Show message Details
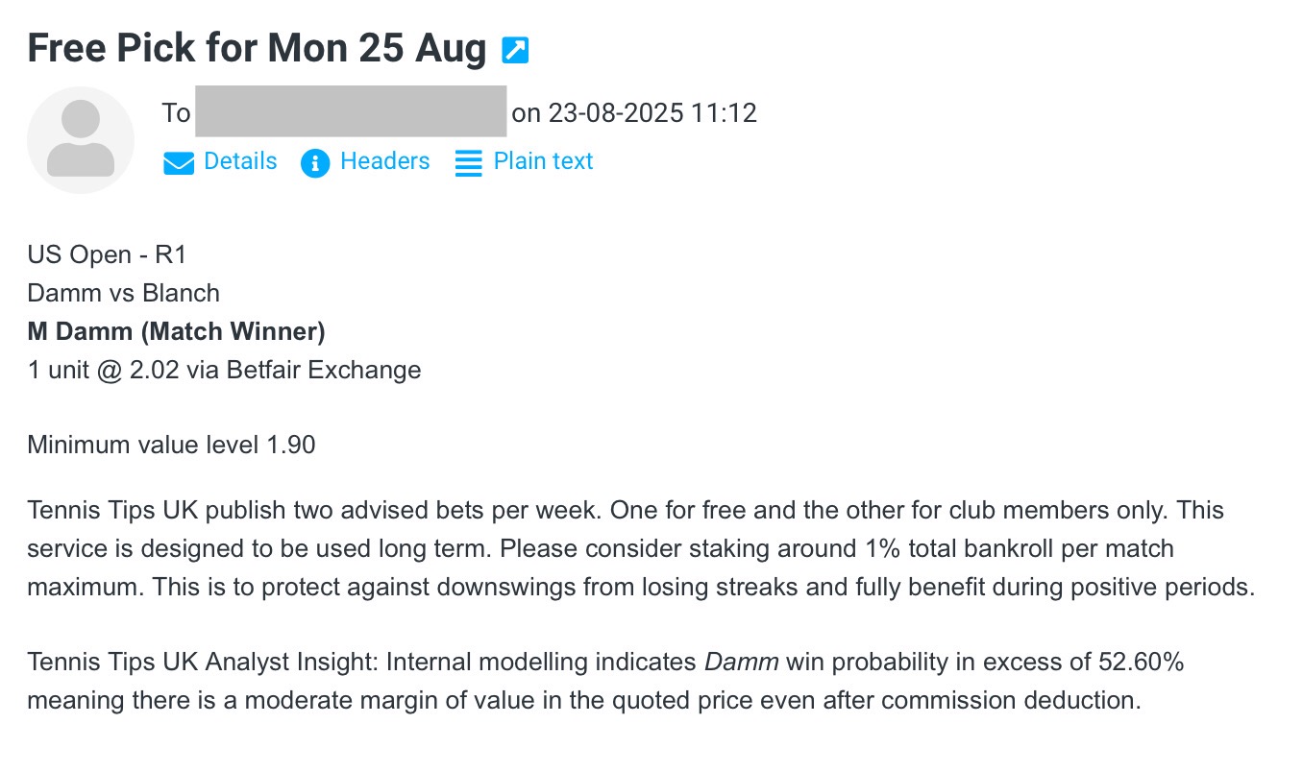 (x=240, y=161)
